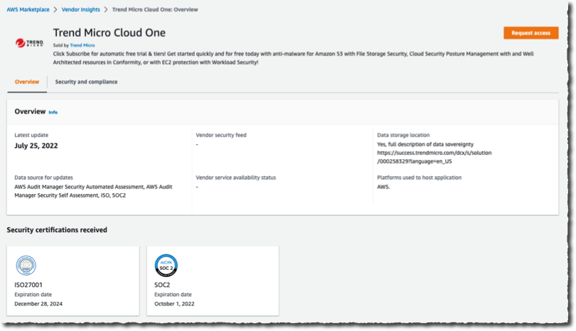
Task: Open the Info link beside Overview
Action: (53, 112)
